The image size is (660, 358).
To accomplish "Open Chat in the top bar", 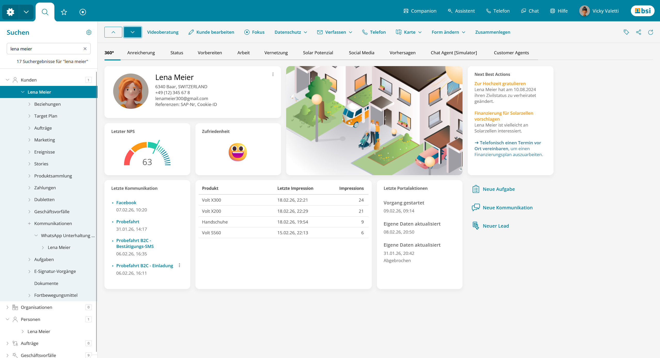I will pos(530,11).
